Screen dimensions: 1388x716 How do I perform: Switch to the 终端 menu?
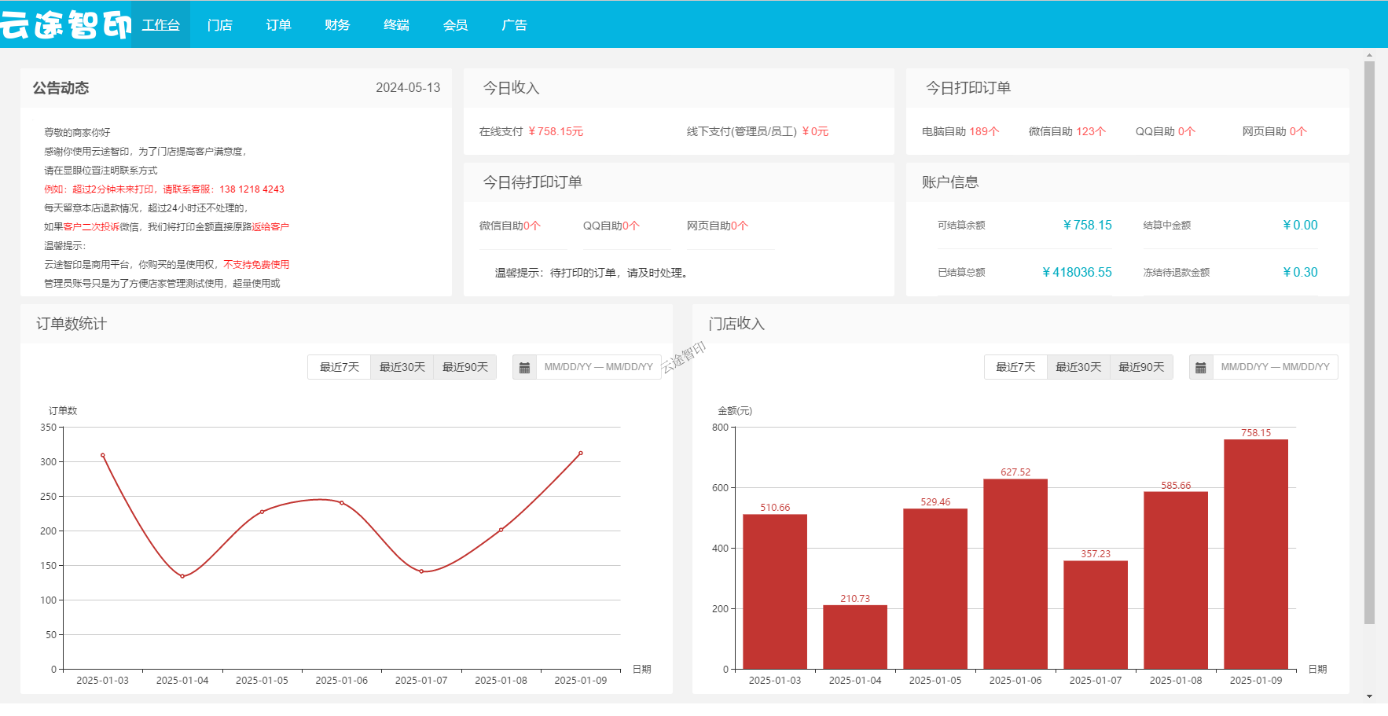coord(396,24)
